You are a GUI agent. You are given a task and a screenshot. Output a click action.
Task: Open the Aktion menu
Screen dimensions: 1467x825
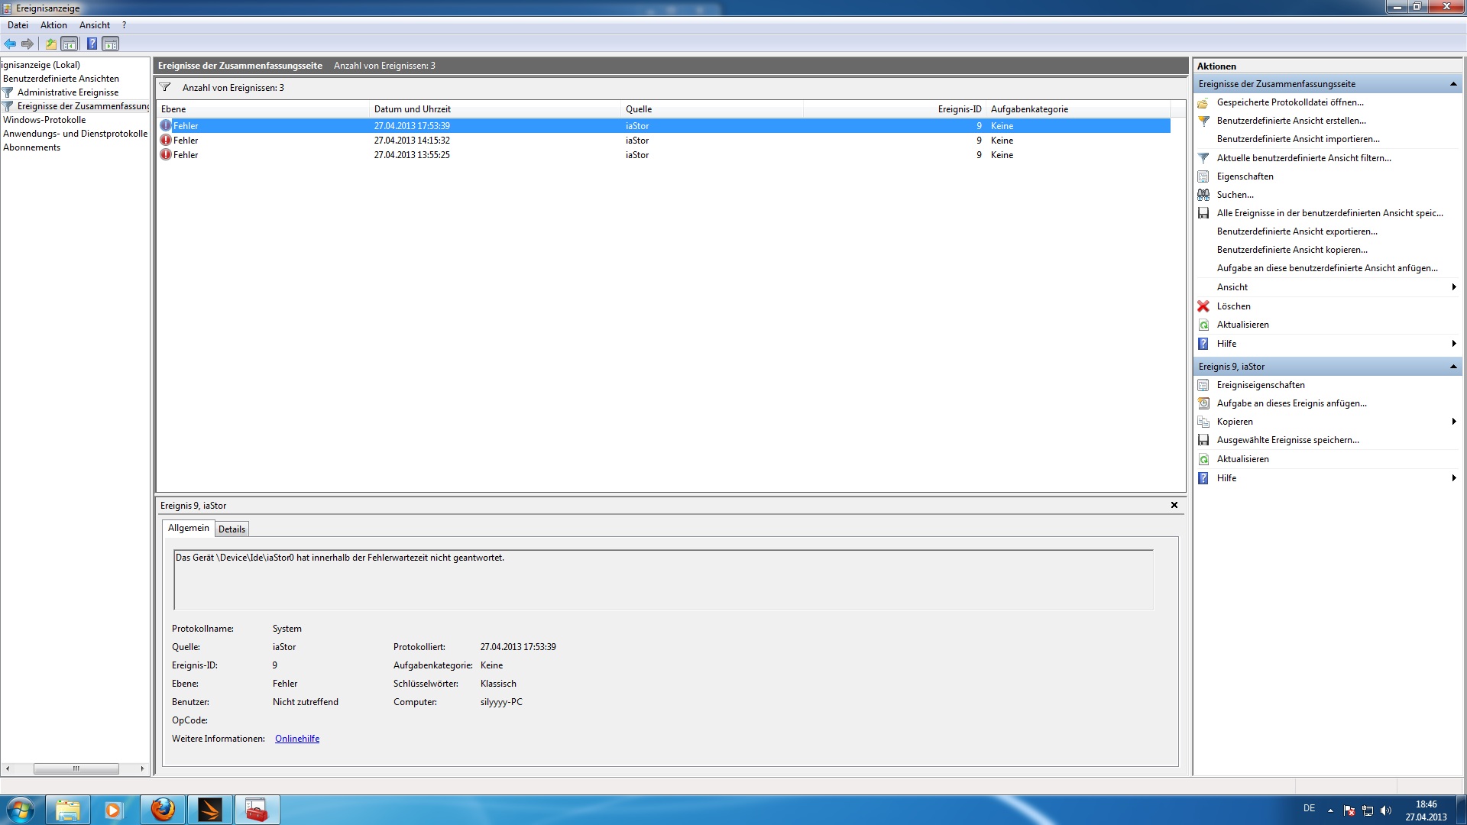(53, 25)
